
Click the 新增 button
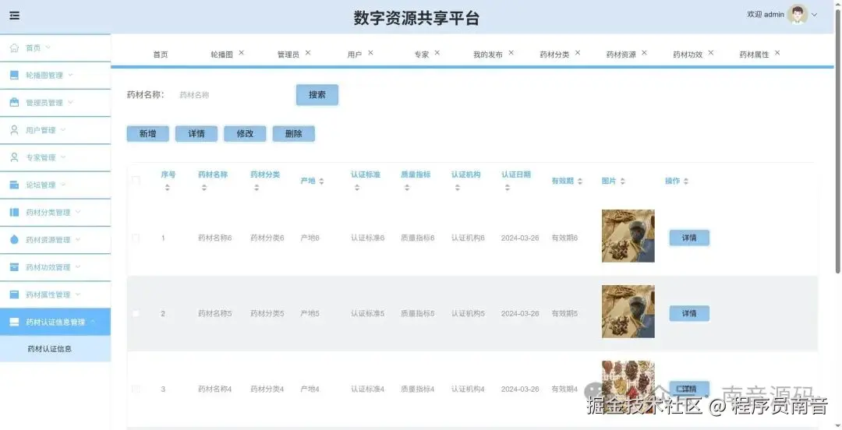click(147, 134)
